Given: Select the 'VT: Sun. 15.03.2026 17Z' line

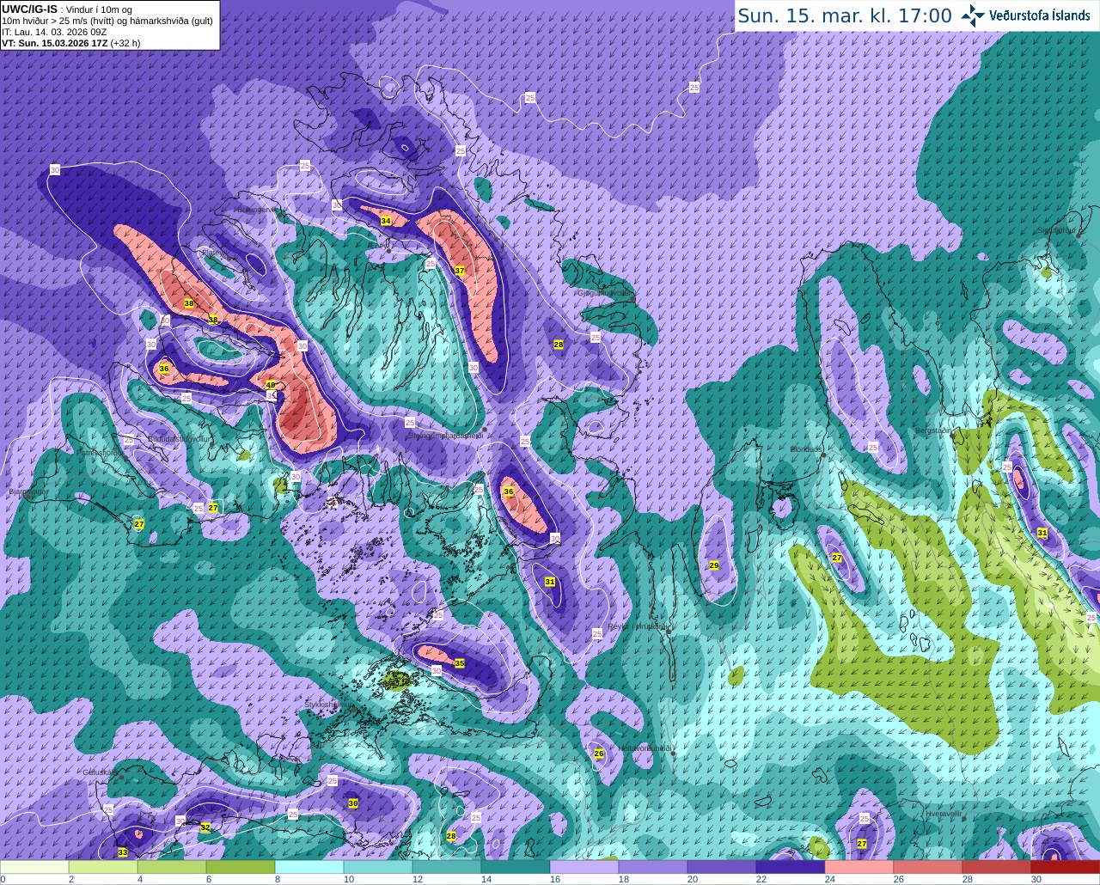Looking at the screenshot, I should click(55, 43).
